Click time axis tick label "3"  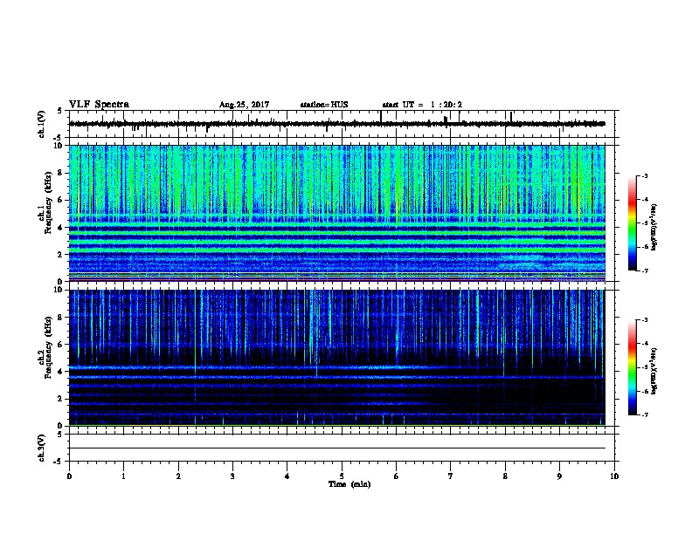232,476
